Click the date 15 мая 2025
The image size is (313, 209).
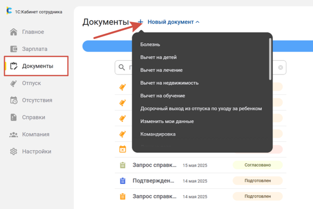coord(195,165)
